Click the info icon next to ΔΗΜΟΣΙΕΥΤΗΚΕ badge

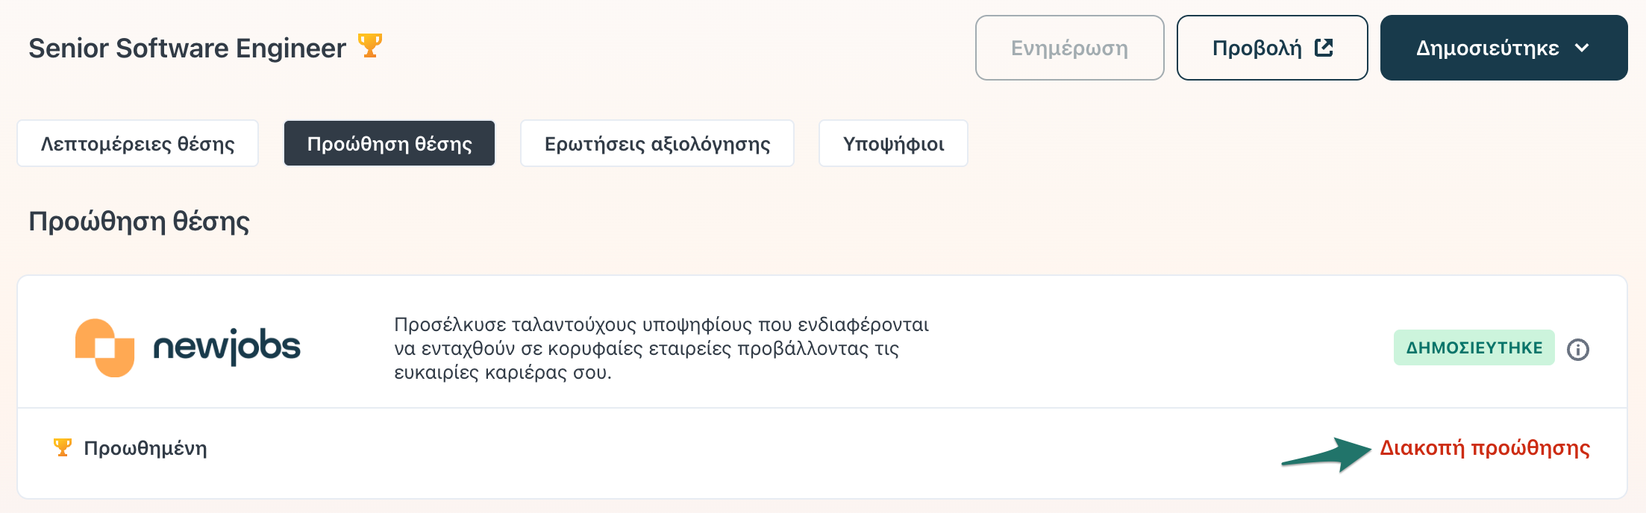click(x=1578, y=349)
